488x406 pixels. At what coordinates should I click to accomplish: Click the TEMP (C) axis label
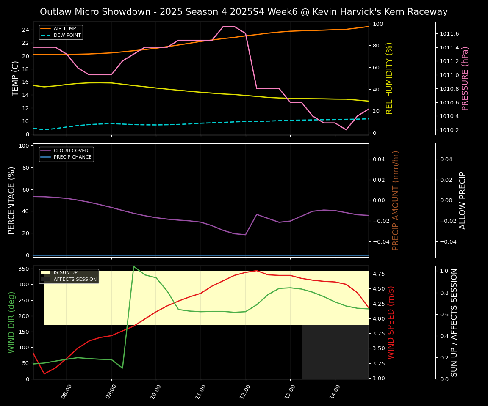click(15, 78)
